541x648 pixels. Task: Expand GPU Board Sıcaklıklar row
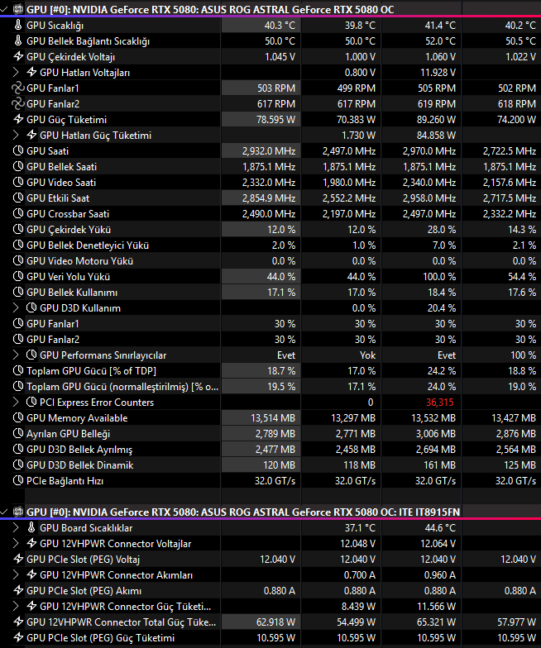(16, 527)
